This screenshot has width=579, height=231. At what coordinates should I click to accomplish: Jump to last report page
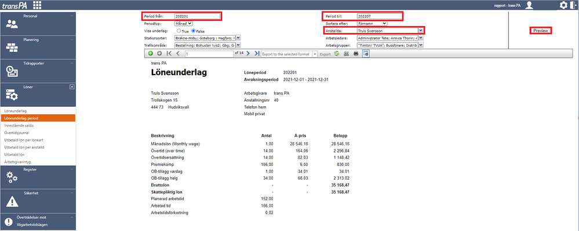pyautogui.click(x=257, y=53)
